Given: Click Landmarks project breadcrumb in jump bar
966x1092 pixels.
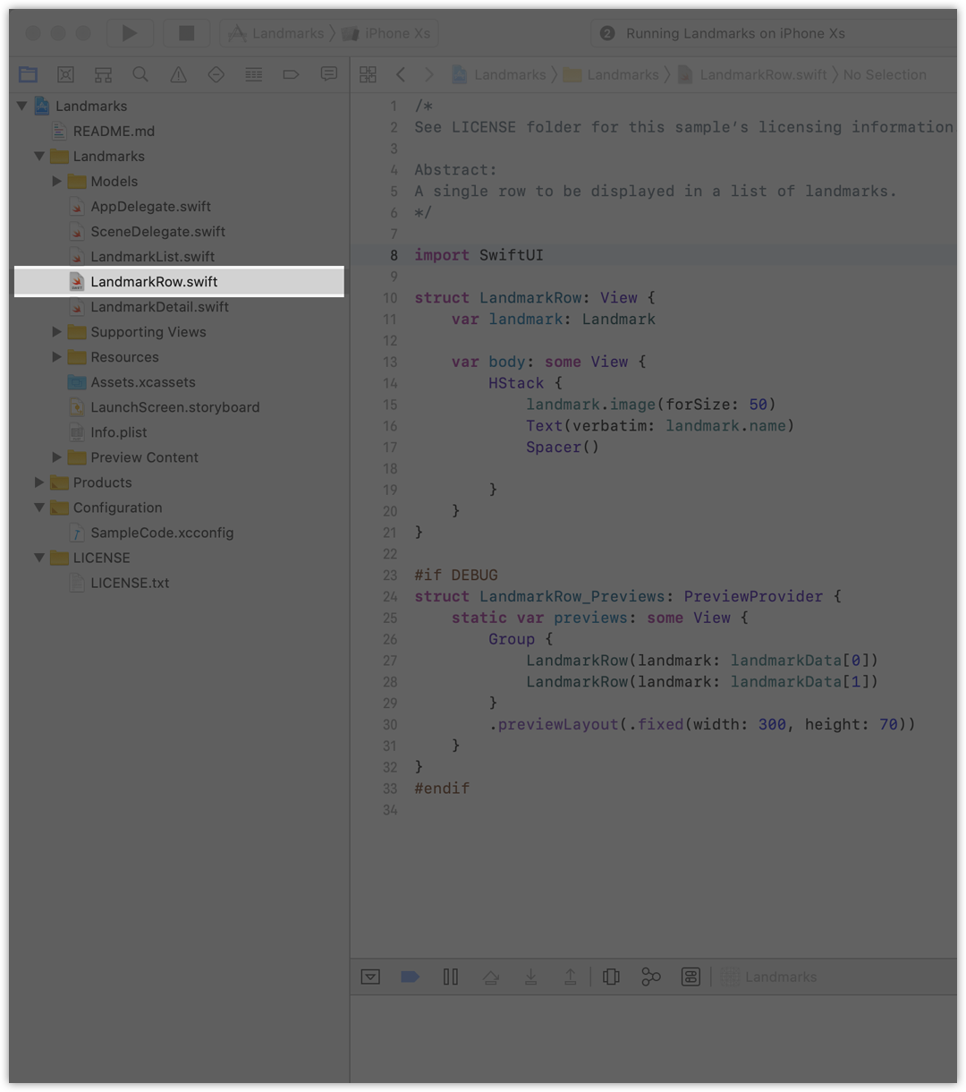Looking at the screenshot, I should point(499,74).
